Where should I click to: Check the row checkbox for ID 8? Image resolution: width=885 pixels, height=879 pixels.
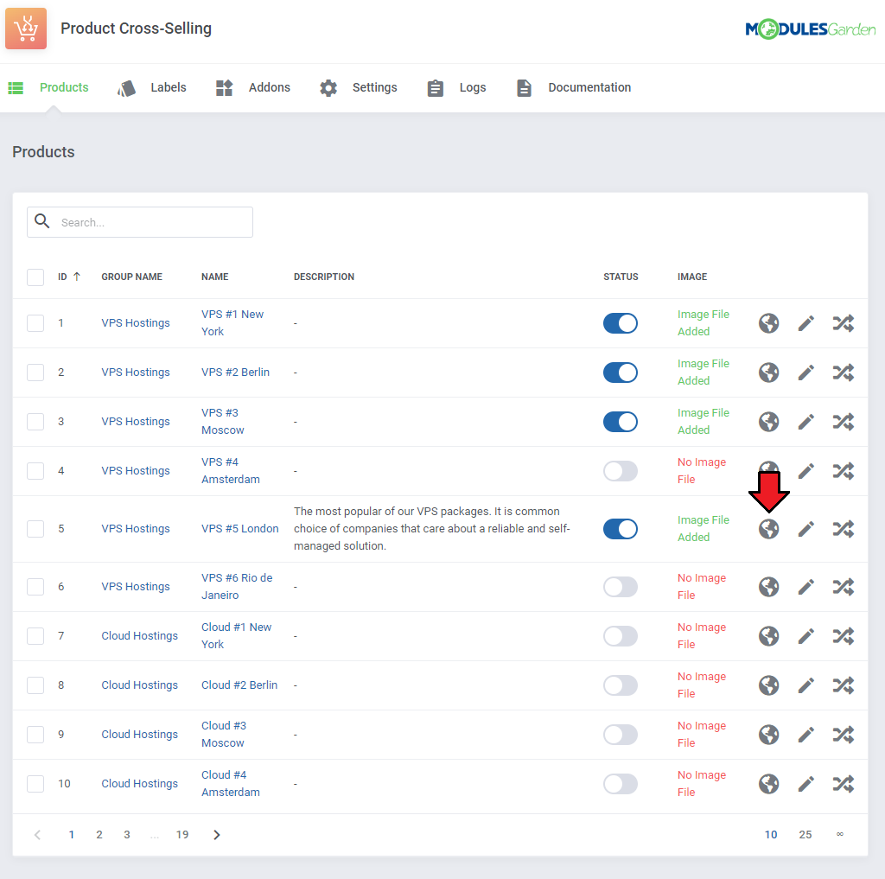pos(35,685)
